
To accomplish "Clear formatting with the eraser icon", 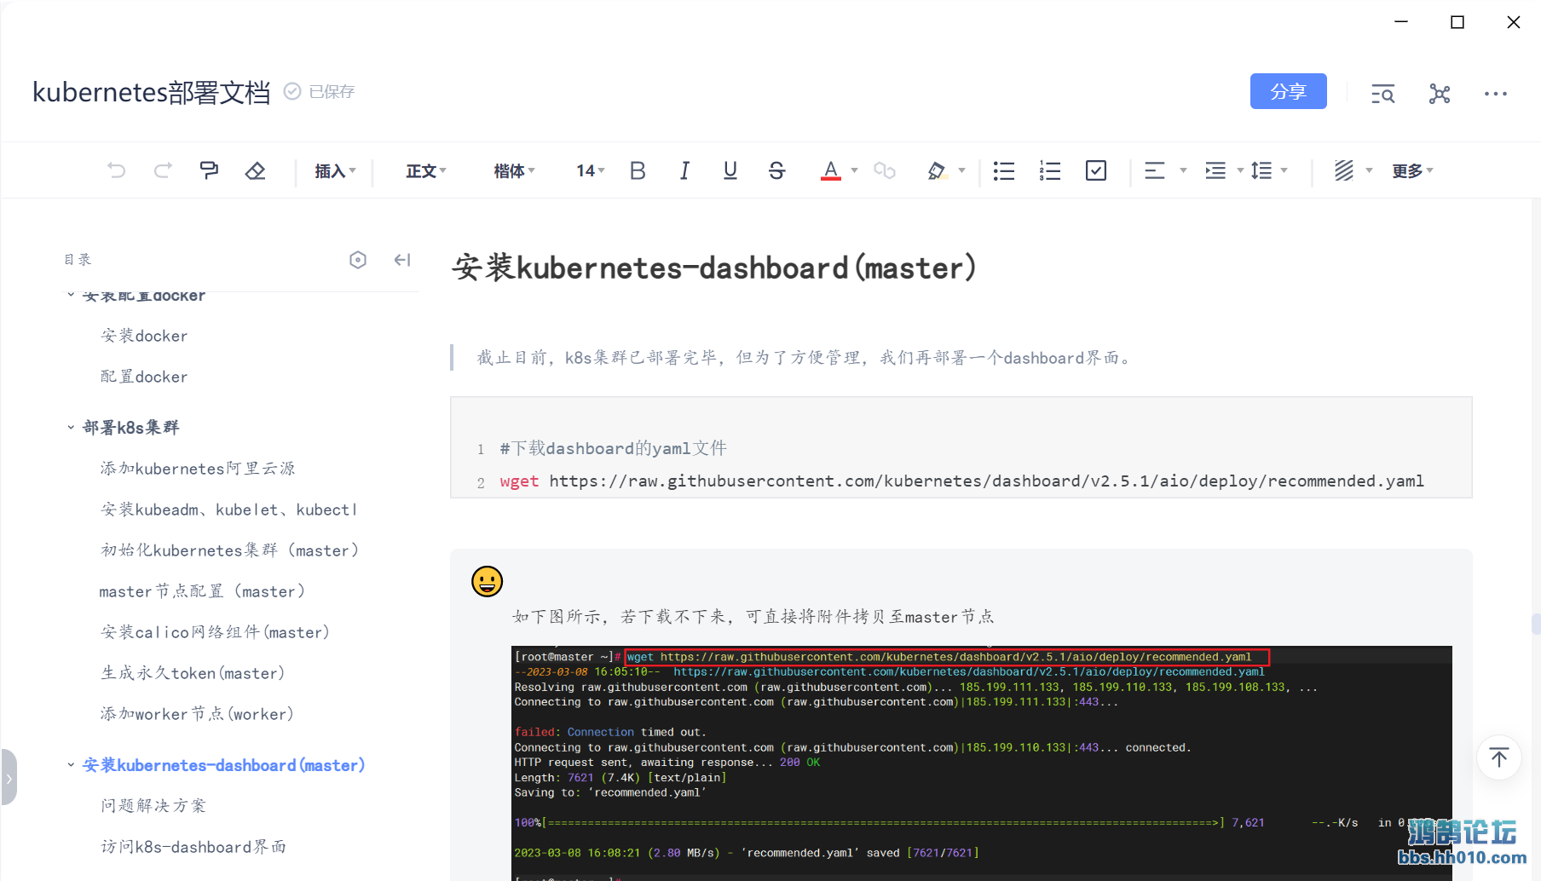I will pyautogui.click(x=255, y=170).
